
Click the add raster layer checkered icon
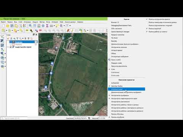2,41
